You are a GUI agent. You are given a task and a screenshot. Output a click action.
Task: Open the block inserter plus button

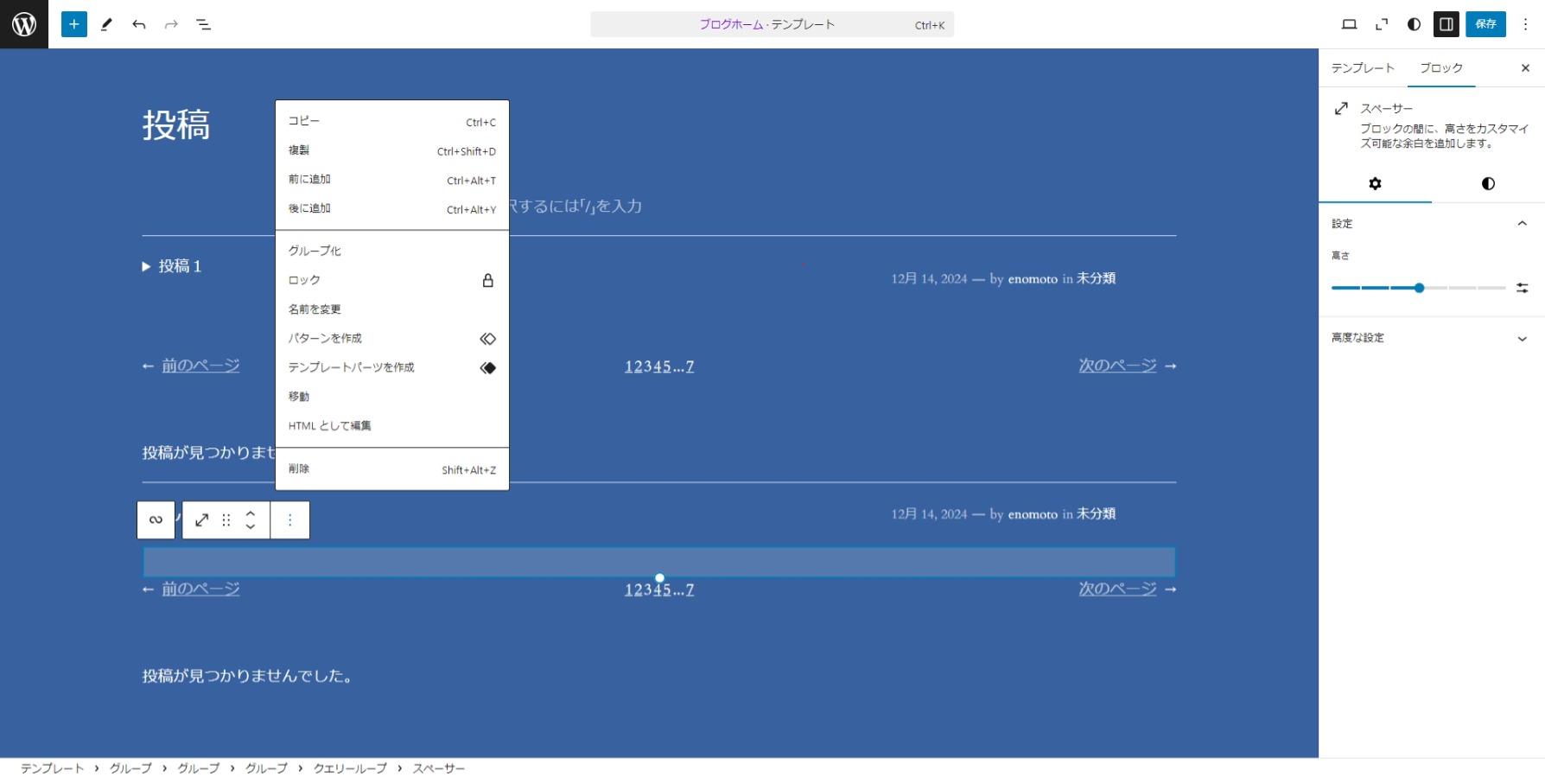(74, 24)
